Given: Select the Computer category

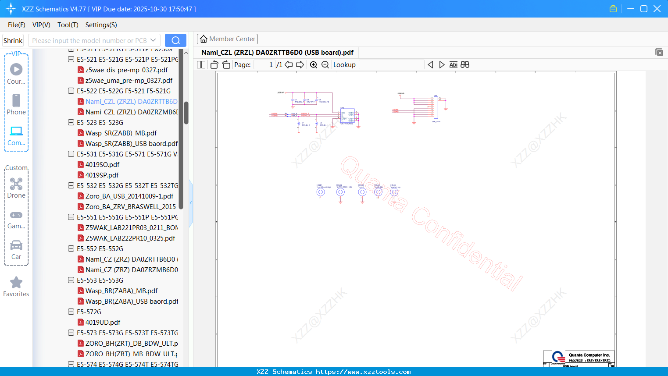Looking at the screenshot, I should 16,136.
